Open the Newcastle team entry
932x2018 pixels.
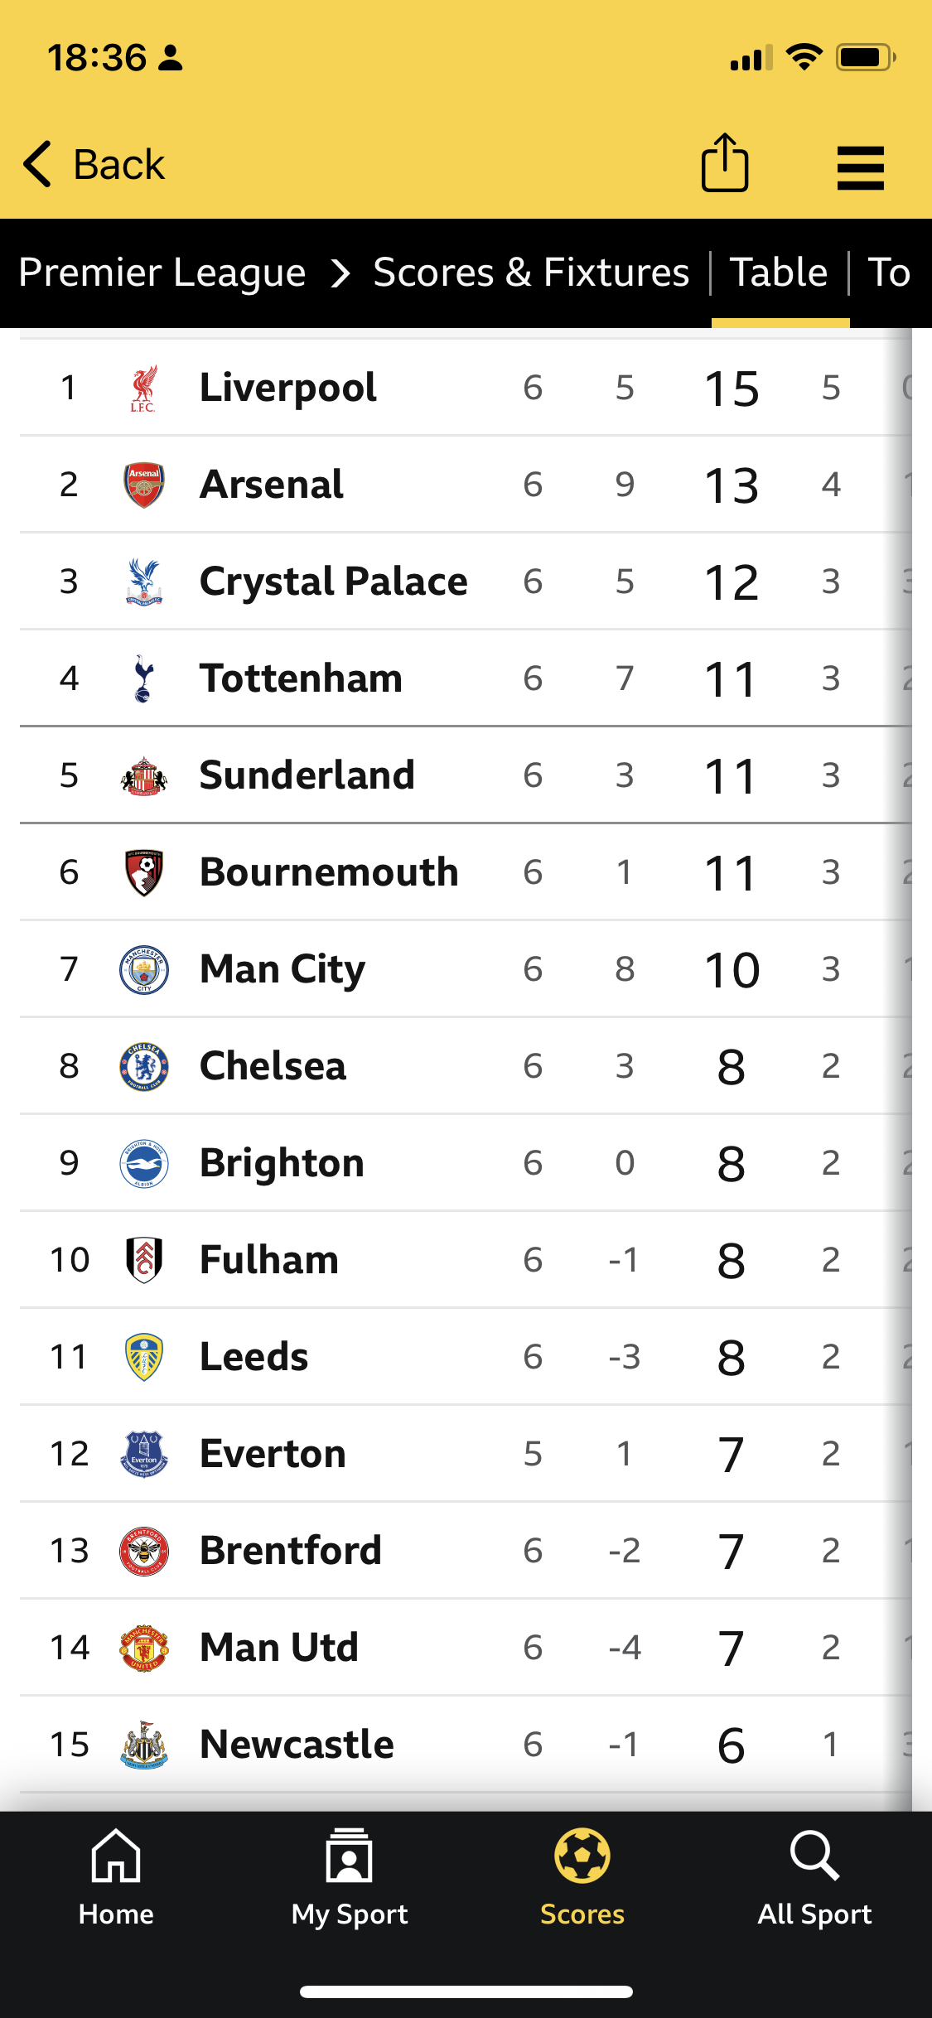point(297,1745)
